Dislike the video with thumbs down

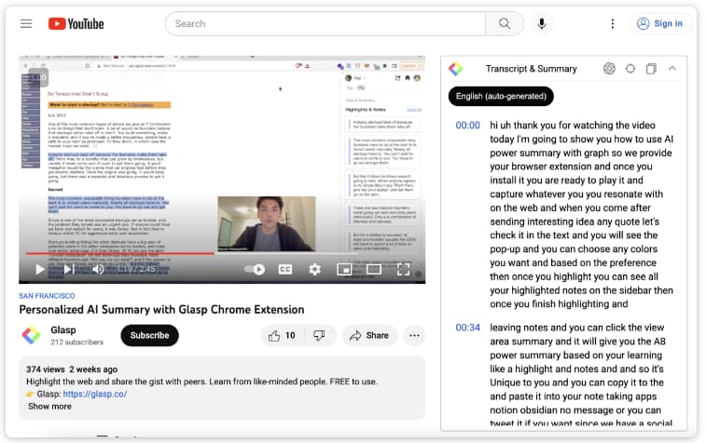(319, 335)
